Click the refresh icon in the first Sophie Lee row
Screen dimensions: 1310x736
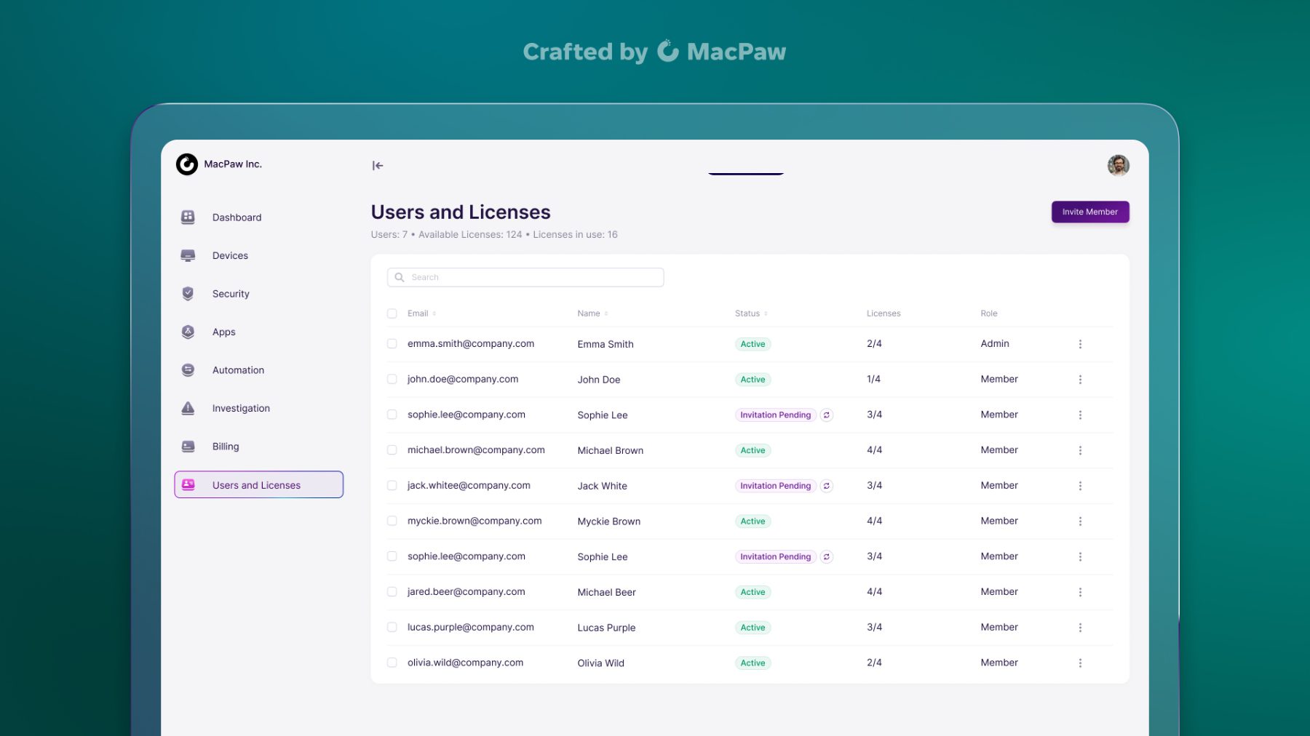(x=826, y=415)
